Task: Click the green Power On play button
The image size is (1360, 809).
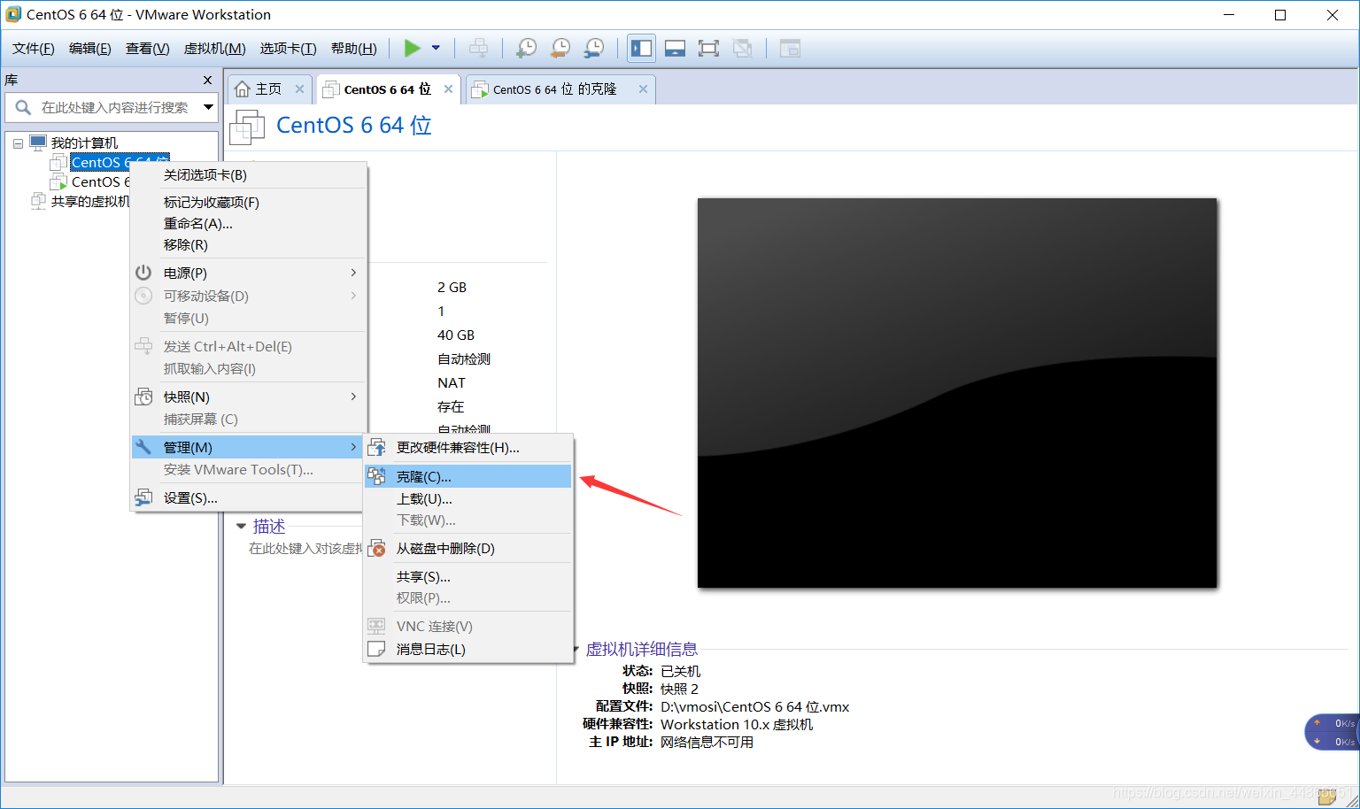Action: 412,48
